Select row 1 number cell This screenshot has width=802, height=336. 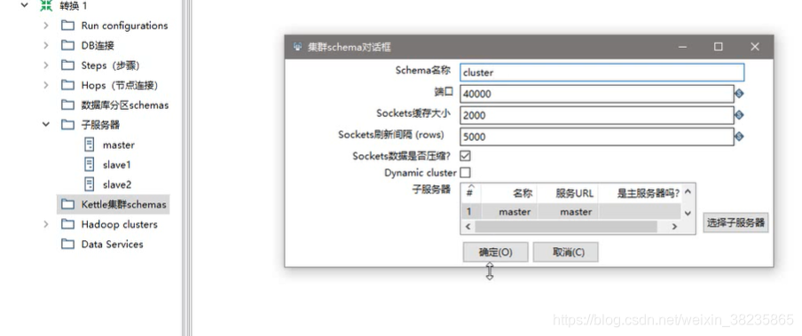471,212
